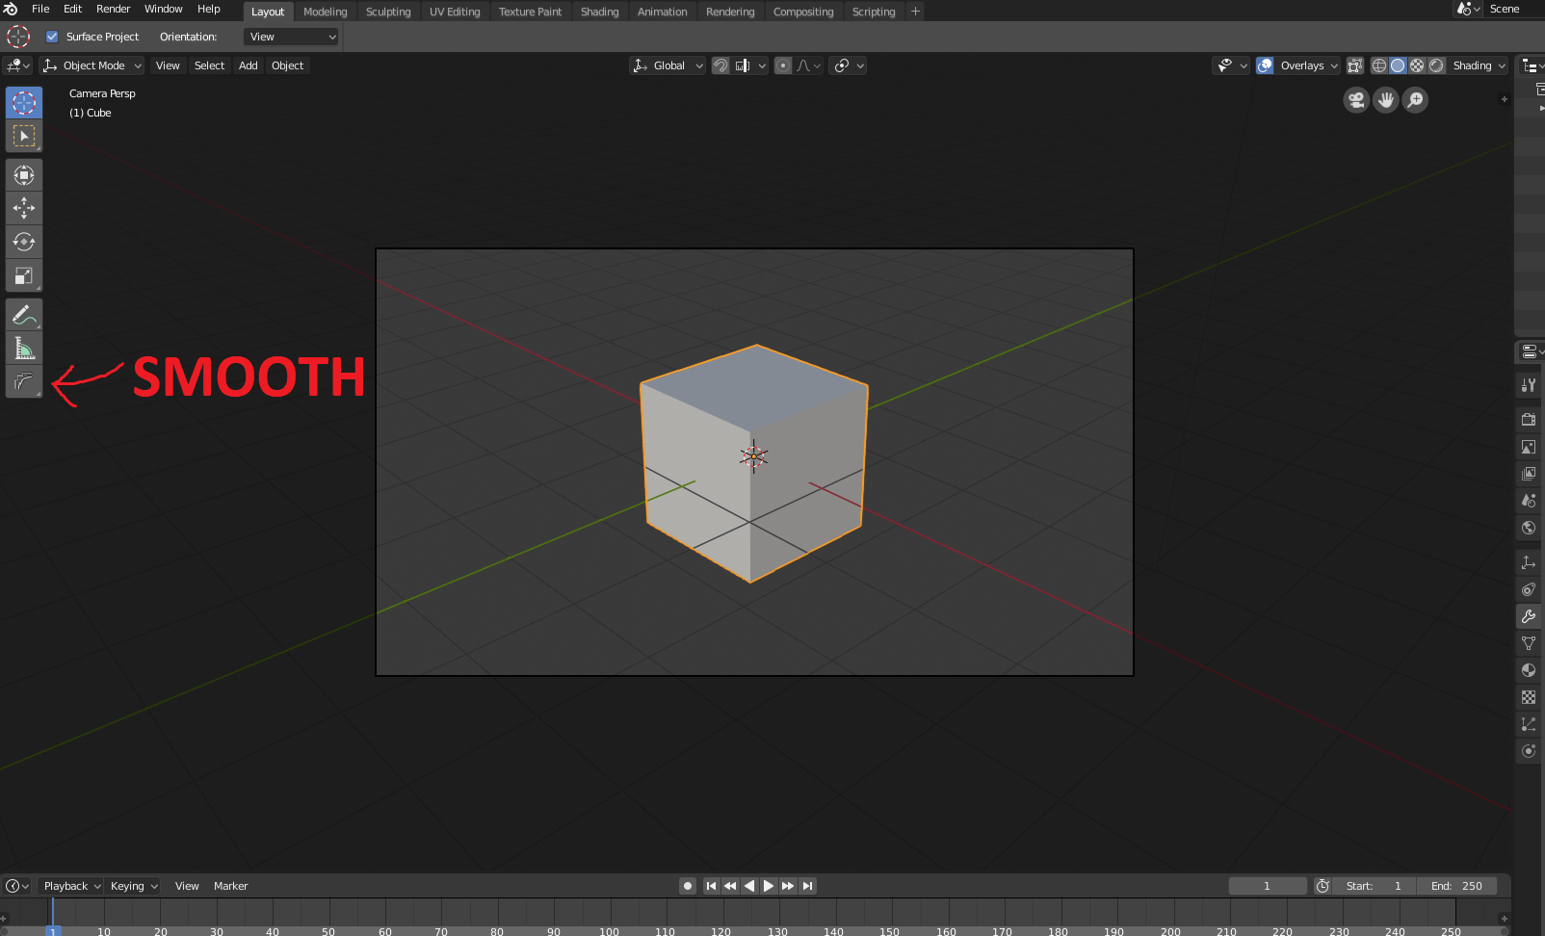This screenshot has width=1545, height=936.
Task: Open the Texture checker properties tab
Action: click(1529, 697)
